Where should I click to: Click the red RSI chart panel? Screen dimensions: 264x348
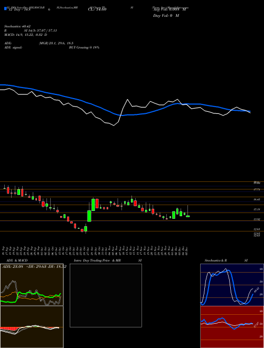[232, 327]
